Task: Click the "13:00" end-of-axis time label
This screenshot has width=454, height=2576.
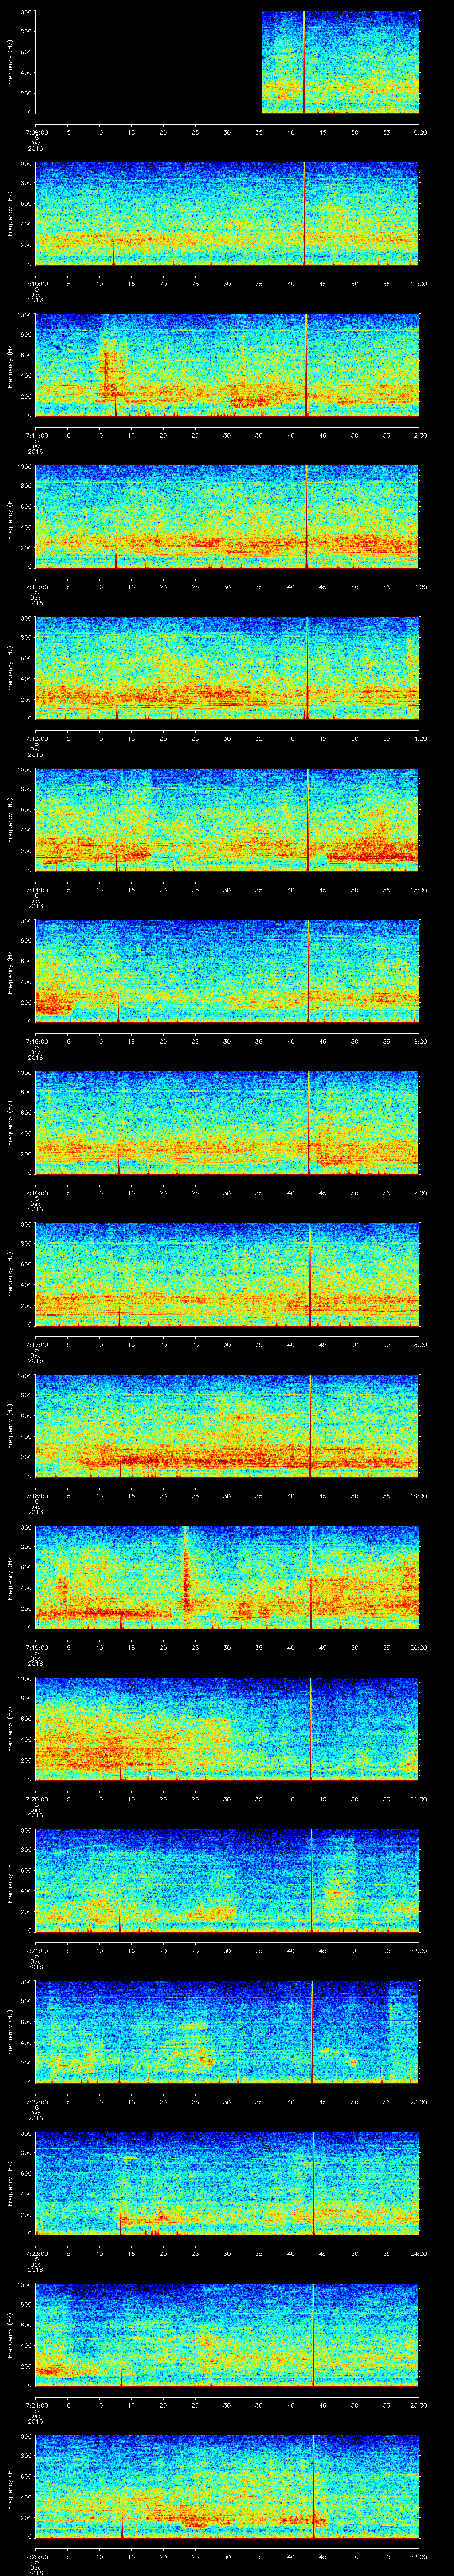Action: click(419, 587)
